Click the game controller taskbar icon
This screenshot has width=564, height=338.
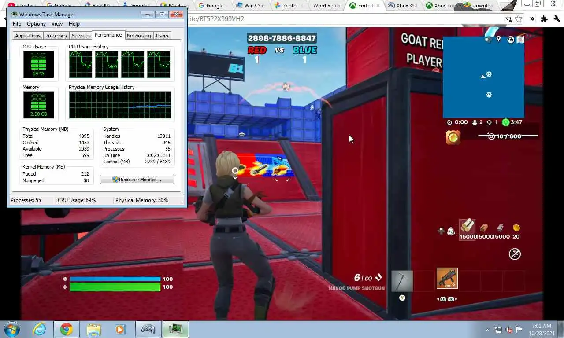[x=148, y=329]
